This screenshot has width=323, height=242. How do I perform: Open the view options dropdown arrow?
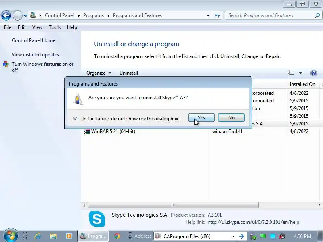pos(300,73)
